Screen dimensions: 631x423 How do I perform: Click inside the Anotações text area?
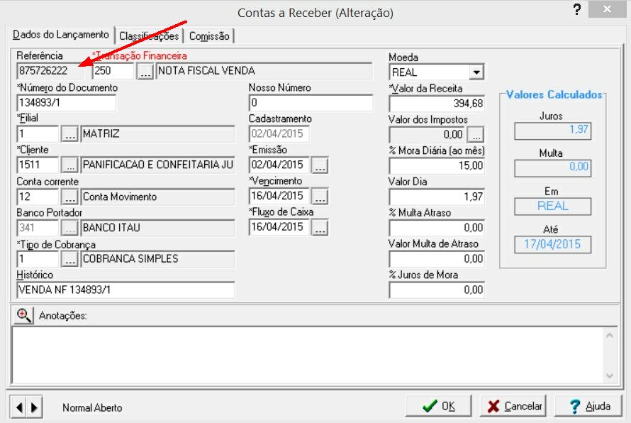pos(308,356)
